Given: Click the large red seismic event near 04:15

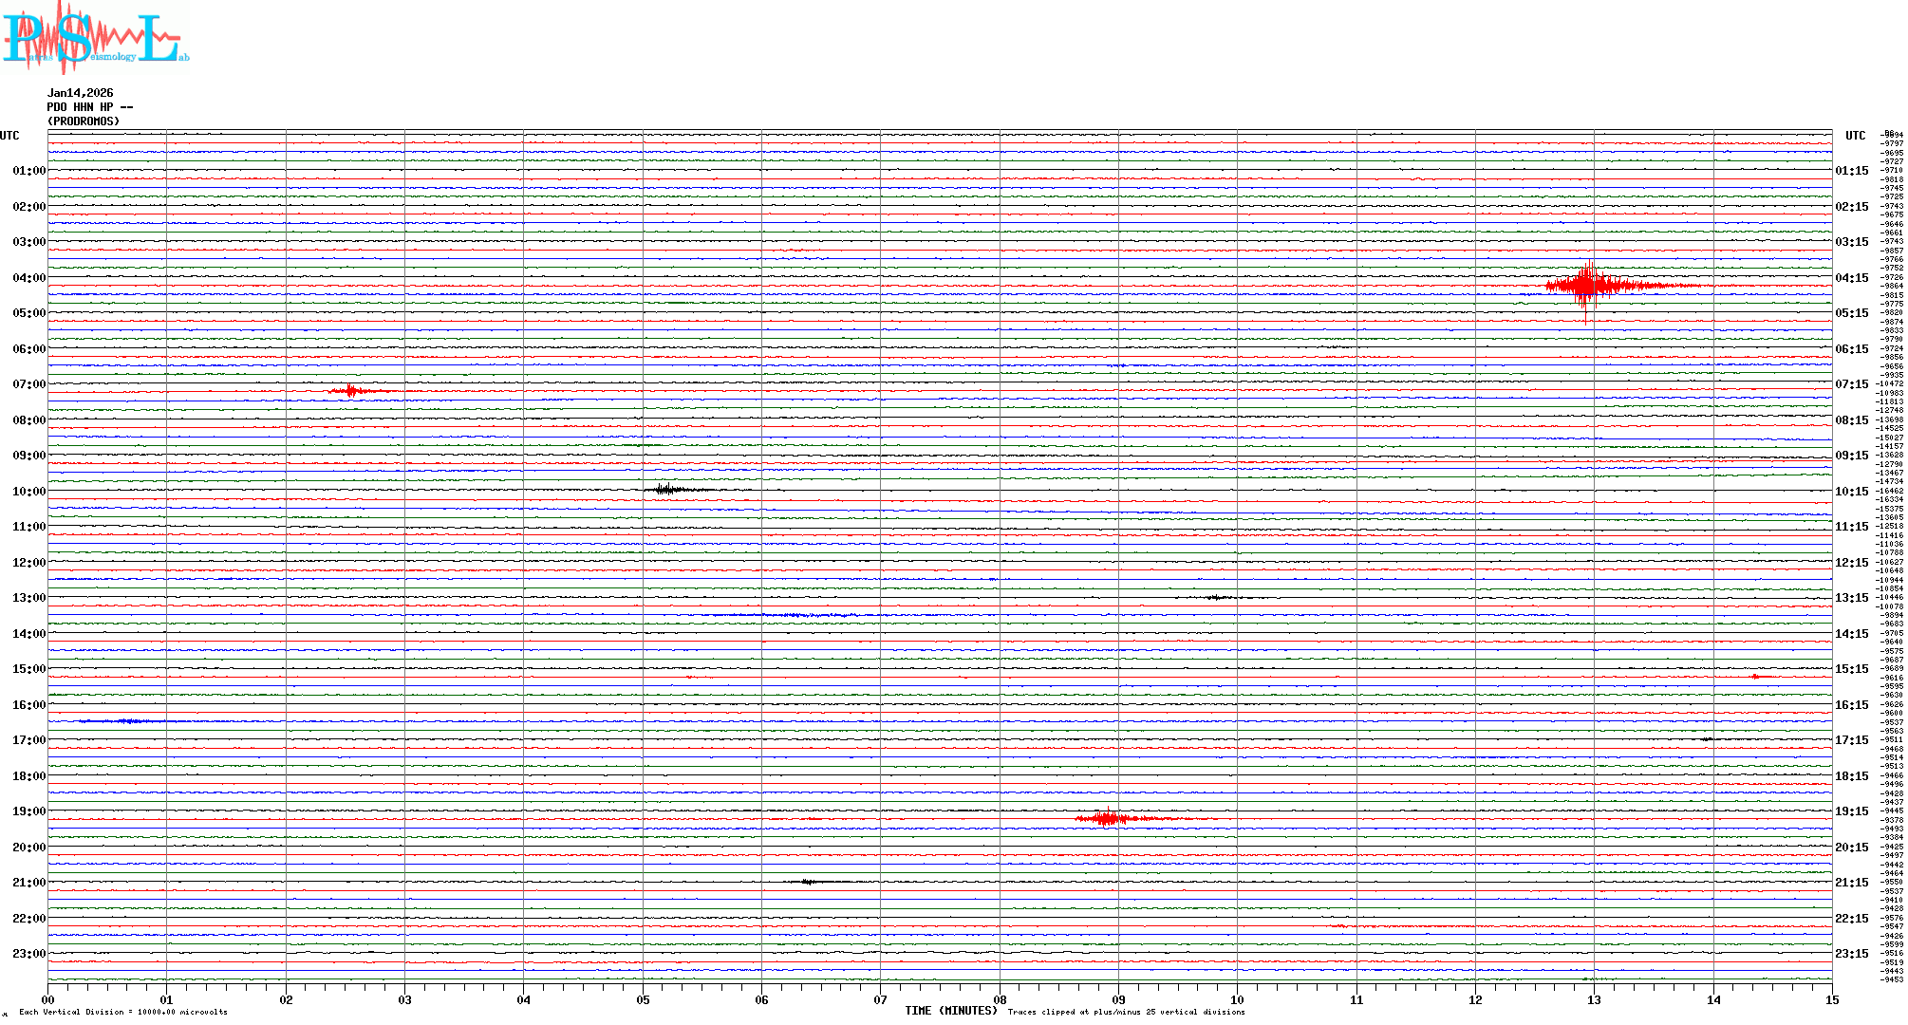Looking at the screenshot, I should [1587, 286].
